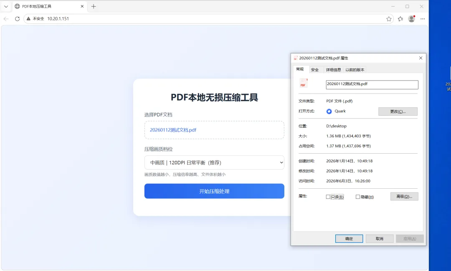Click the file name field in properties

click(x=372, y=85)
